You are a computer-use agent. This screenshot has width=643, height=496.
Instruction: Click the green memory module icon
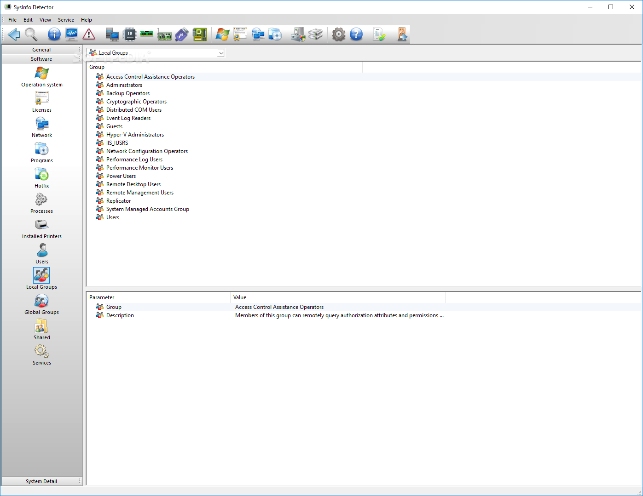click(x=147, y=34)
